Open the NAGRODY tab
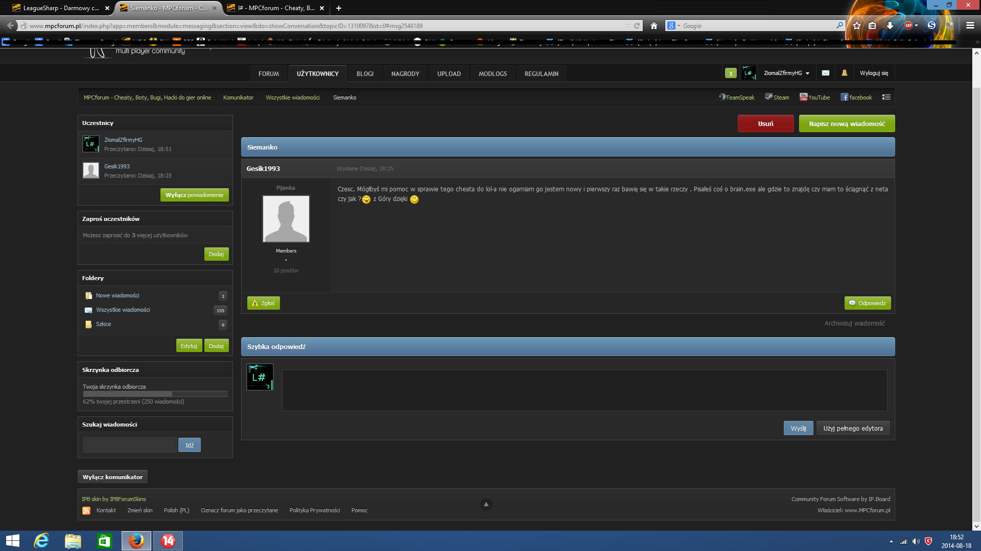 point(405,74)
